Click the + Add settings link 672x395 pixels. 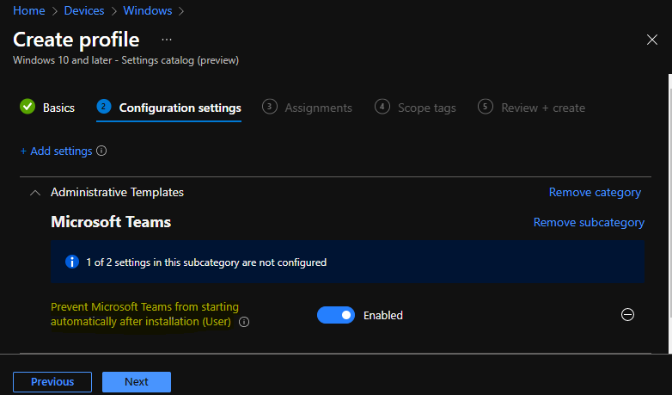(56, 151)
